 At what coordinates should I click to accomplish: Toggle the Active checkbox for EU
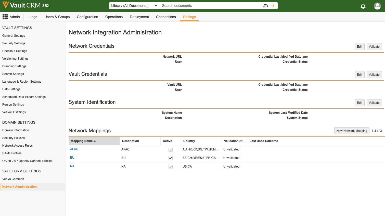[171, 158]
